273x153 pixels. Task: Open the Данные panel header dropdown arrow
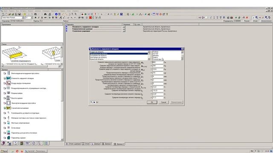point(62,70)
